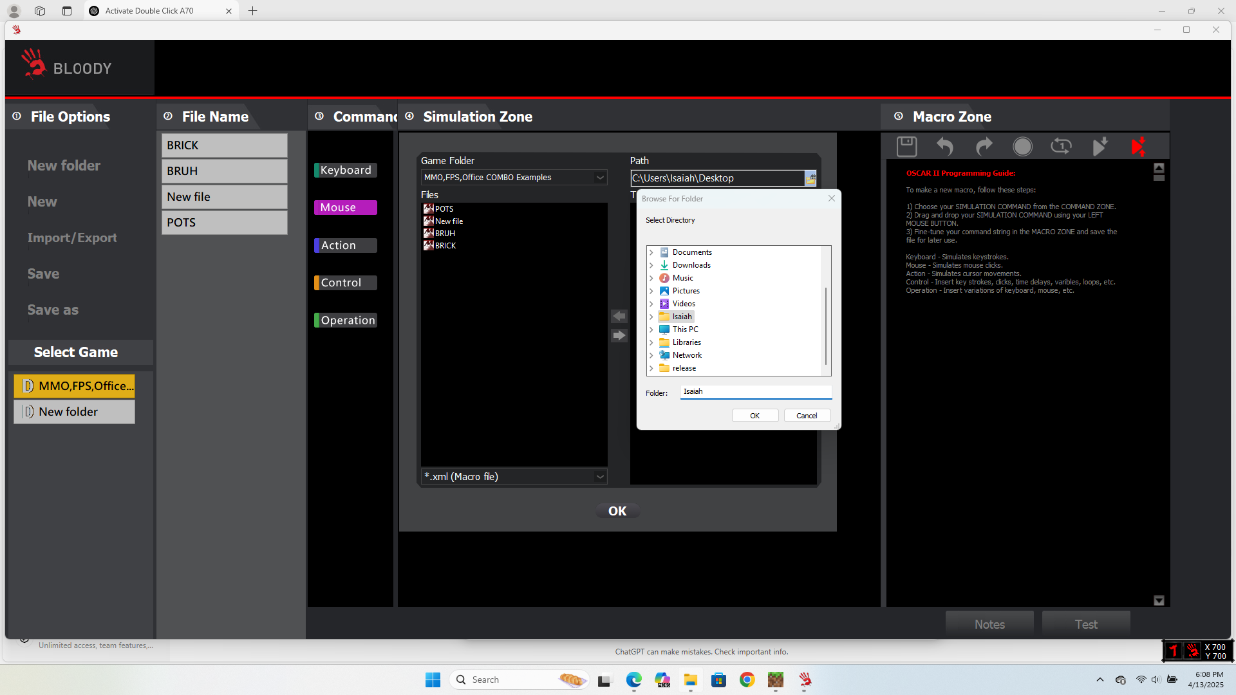Select the Downloads folder in tree

[x=691, y=265]
